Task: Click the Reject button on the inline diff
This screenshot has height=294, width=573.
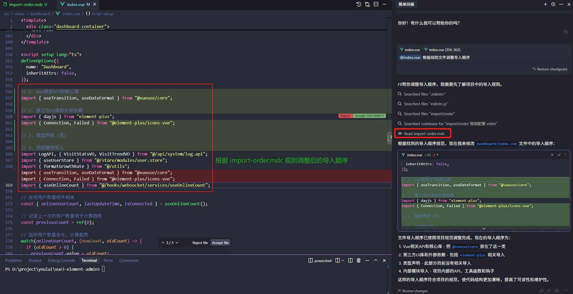Action: pyautogui.click(x=345, y=116)
